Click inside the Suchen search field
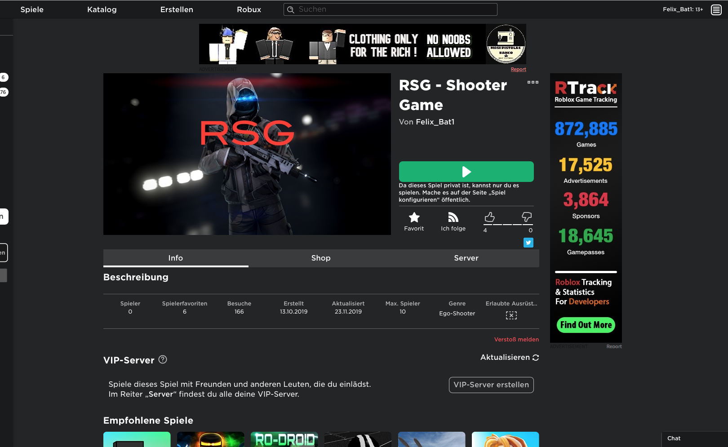 [x=390, y=9]
